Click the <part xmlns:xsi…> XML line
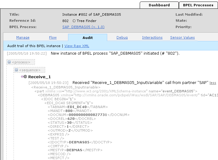Screen dimensions: 218x160 click(x=116, y=91)
